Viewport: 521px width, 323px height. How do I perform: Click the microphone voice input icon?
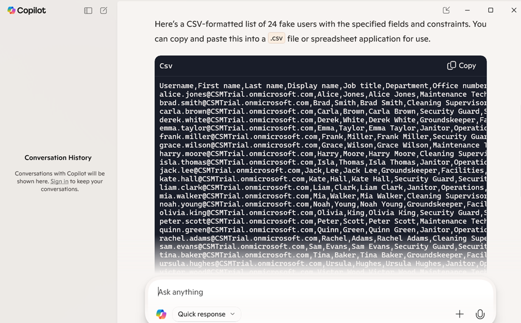480,314
